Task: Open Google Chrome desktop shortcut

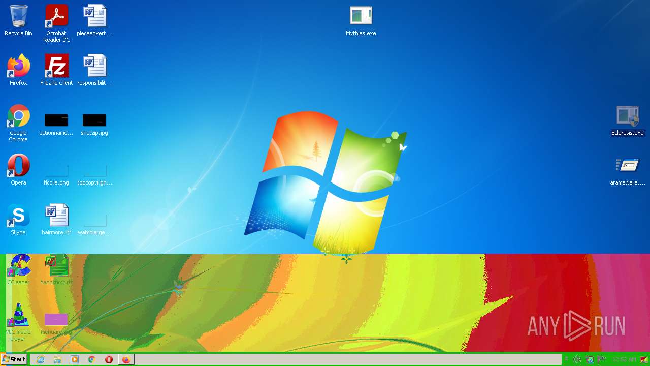Action: pos(18,124)
